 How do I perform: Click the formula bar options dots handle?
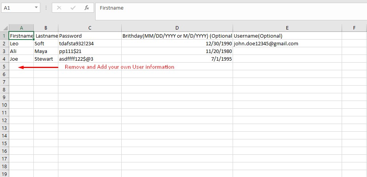[46, 8]
